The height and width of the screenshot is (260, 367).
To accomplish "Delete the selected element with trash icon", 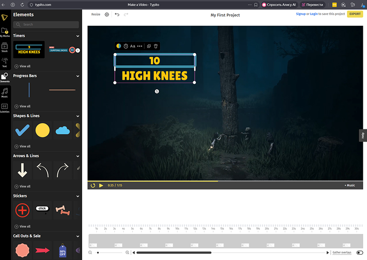I will click(x=156, y=46).
